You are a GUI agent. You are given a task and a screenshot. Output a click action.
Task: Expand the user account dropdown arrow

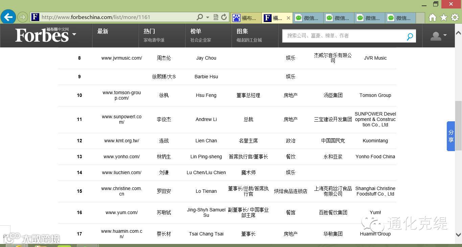445,35
